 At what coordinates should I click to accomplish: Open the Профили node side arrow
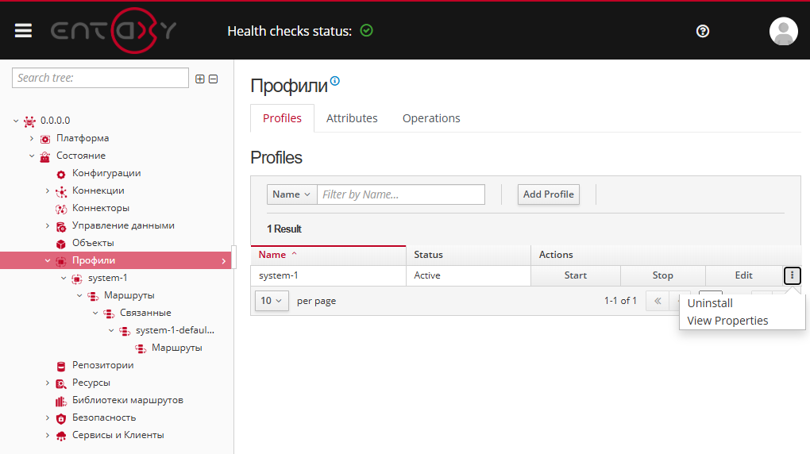point(224,261)
